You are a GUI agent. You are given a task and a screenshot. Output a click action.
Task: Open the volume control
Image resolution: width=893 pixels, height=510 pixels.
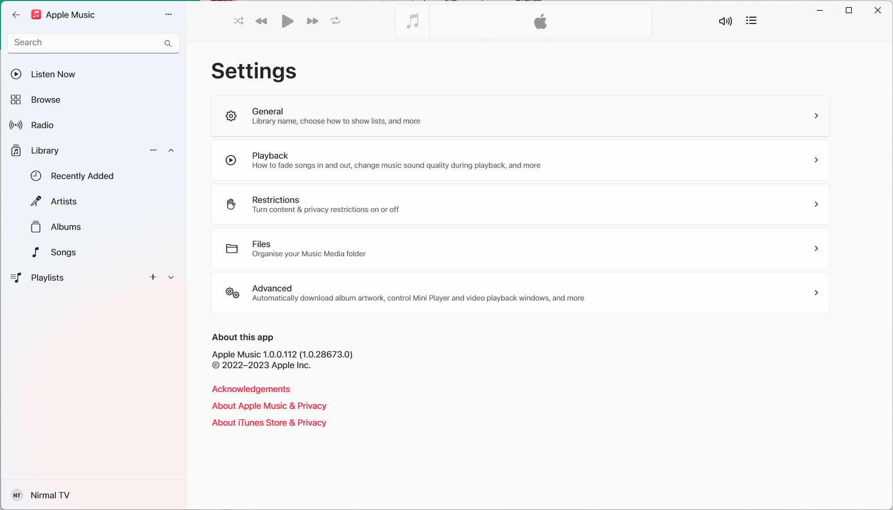(725, 21)
